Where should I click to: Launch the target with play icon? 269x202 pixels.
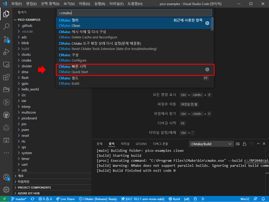point(203,199)
